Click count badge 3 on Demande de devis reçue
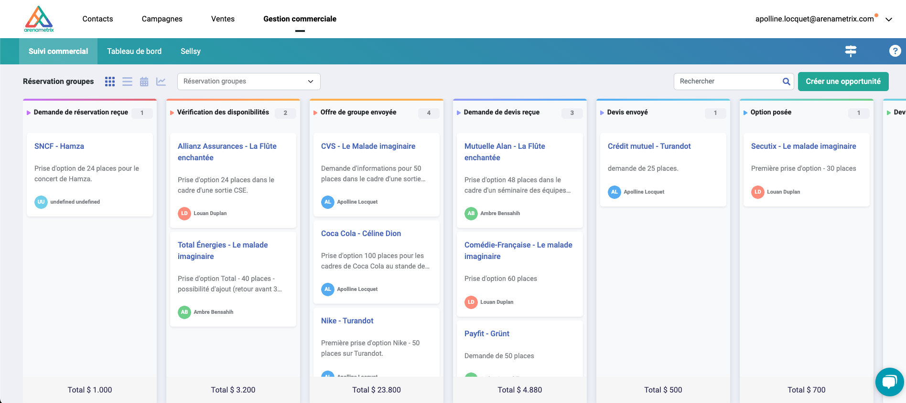Viewport: 906px width, 403px height. click(572, 113)
